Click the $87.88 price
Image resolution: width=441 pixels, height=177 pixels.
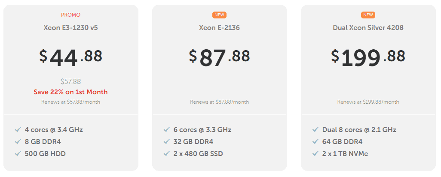(x=219, y=57)
